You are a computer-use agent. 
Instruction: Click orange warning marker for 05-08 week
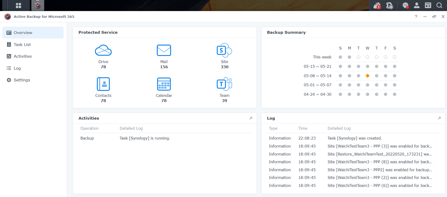(x=367, y=76)
